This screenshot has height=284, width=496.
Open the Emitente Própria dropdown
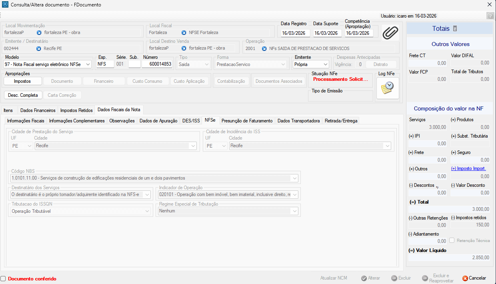(x=326, y=64)
